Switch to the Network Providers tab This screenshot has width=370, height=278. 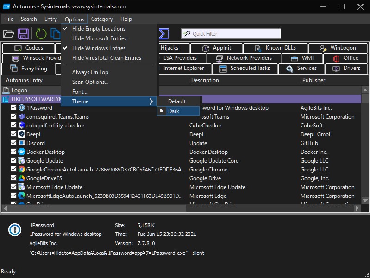(x=244, y=58)
